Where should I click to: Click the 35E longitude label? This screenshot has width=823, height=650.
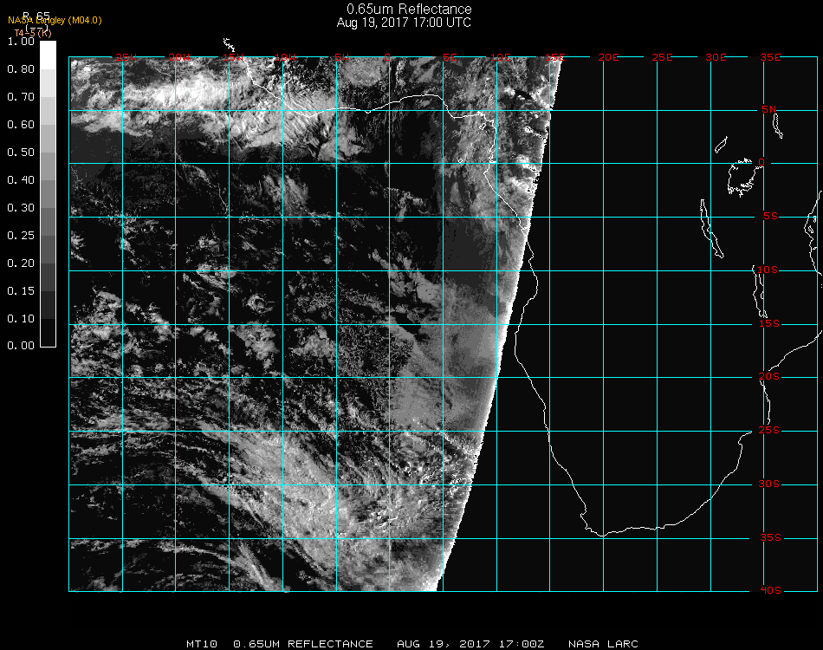pyautogui.click(x=770, y=57)
